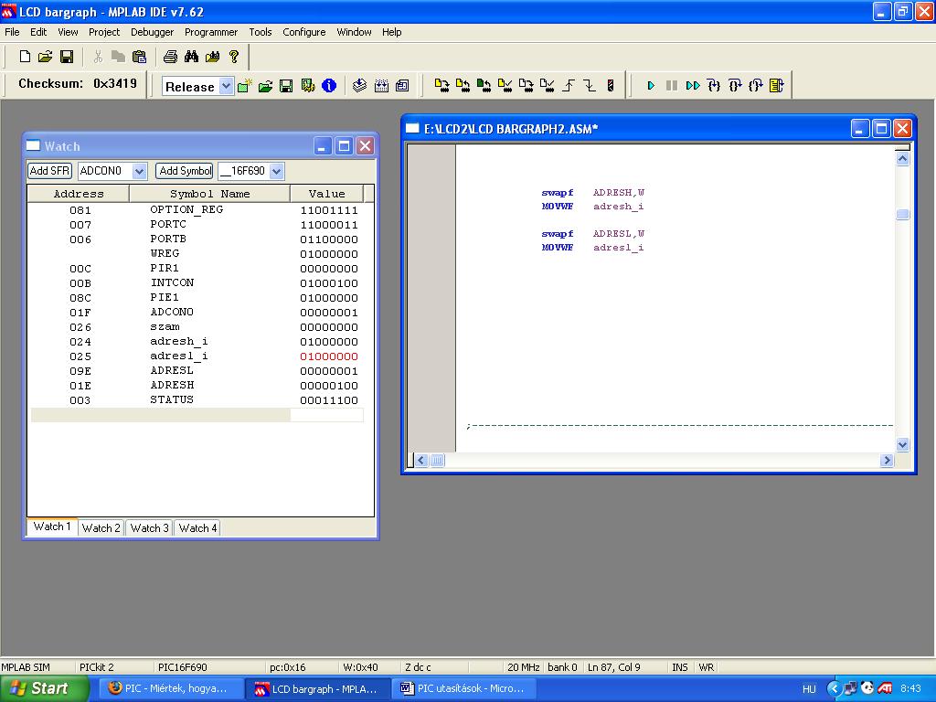The width and height of the screenshot is (936, 702).
Task: Click the Make build icon
Action: tap(359, 86)
